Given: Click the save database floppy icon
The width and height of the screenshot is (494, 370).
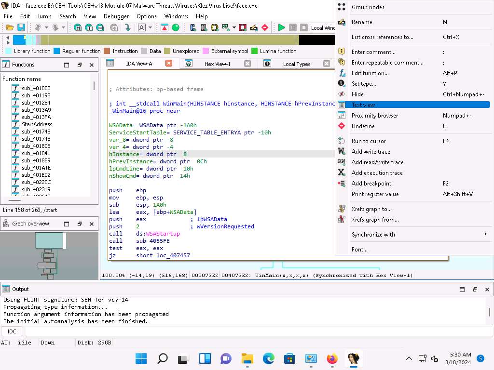Looking at the screenshot, I should pyautogui.click(x=21, y=28).
